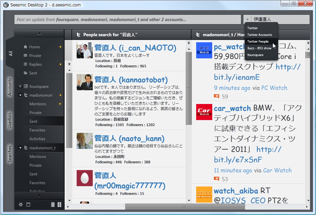Open 菅直人 (i_can_NAOTO) profile link

(x=135, y=48)
